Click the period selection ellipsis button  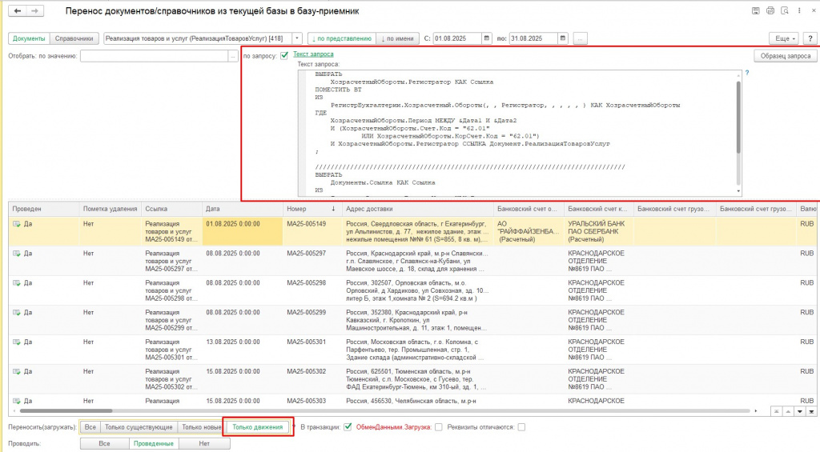(580, 38)
